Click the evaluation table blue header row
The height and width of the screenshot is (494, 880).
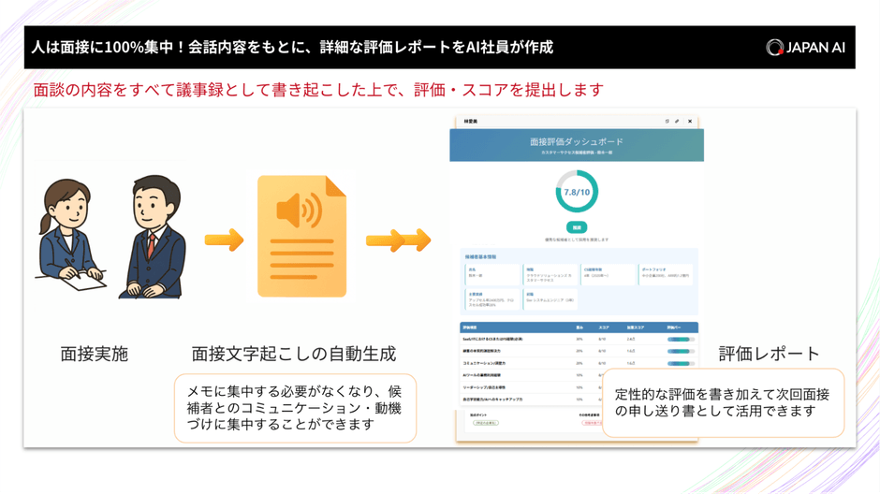click(577, 327)
